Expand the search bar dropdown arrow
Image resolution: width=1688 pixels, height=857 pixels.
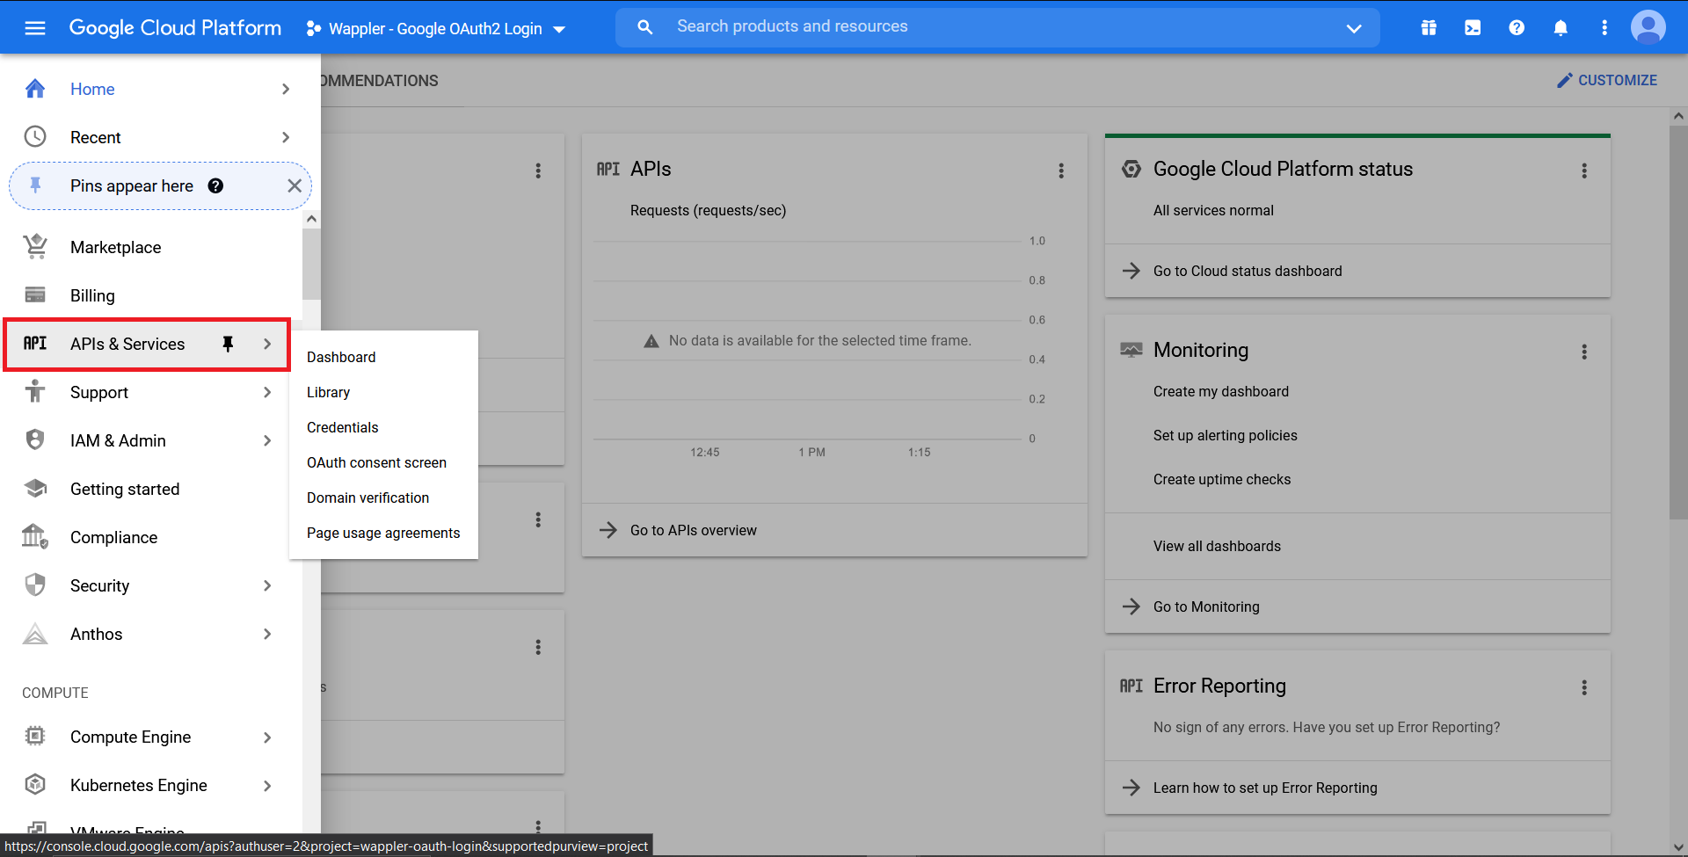(1354, 28)
